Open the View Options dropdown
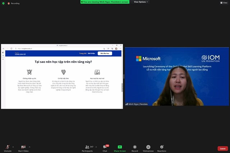 pos(141,2)
